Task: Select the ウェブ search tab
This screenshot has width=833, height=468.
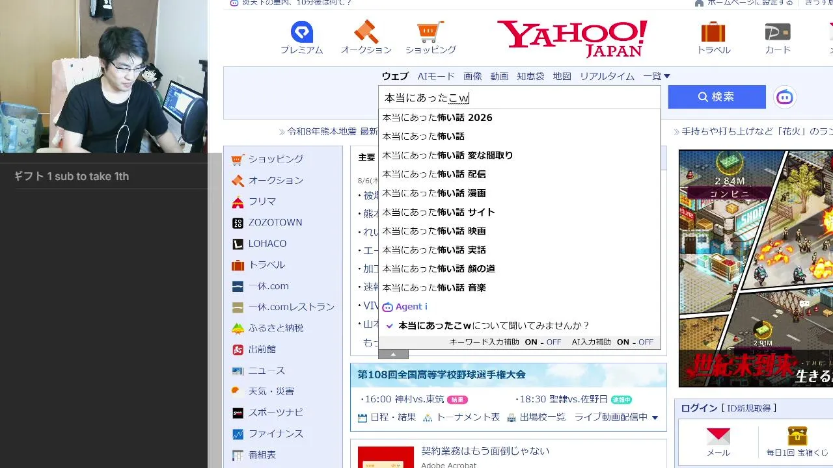Action: [x=395, y=77]
